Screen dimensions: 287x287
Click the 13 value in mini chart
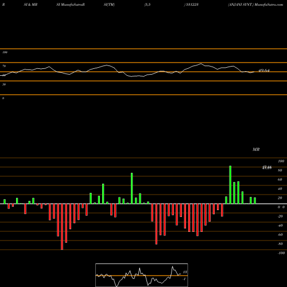point(185,272)
